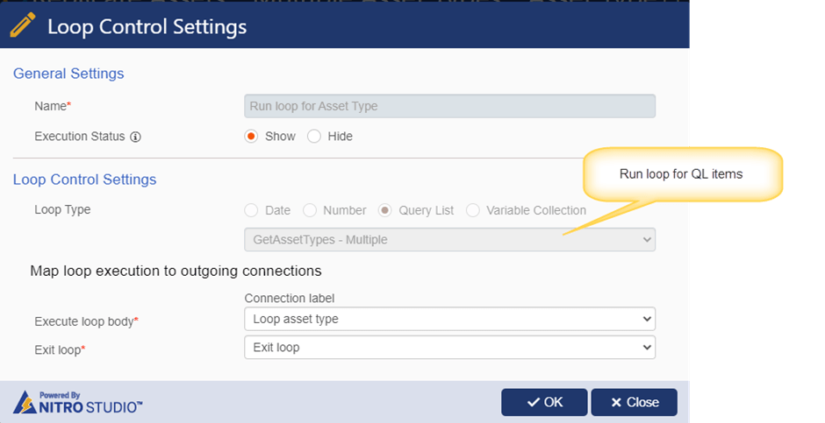Click the Name field label

53,106
